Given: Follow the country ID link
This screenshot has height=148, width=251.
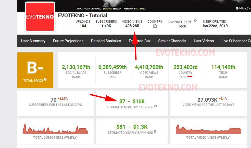Looking at the screenshot, I should pos(155,26).
